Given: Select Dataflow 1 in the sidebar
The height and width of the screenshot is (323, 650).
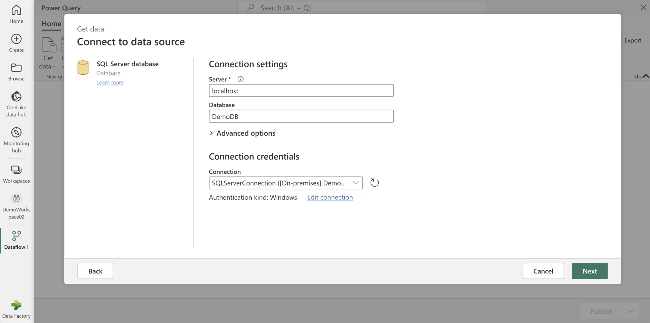Looking at the screenshot, I should click(16, 240).
